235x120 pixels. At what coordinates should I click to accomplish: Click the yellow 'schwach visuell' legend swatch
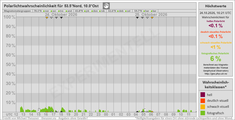(x=203, y=107)
